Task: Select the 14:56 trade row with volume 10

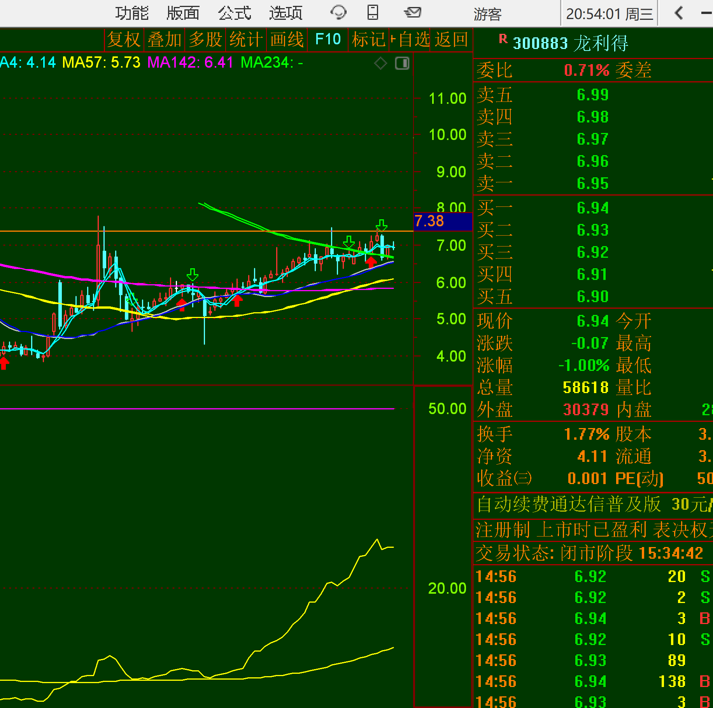Action: point(593,640)
